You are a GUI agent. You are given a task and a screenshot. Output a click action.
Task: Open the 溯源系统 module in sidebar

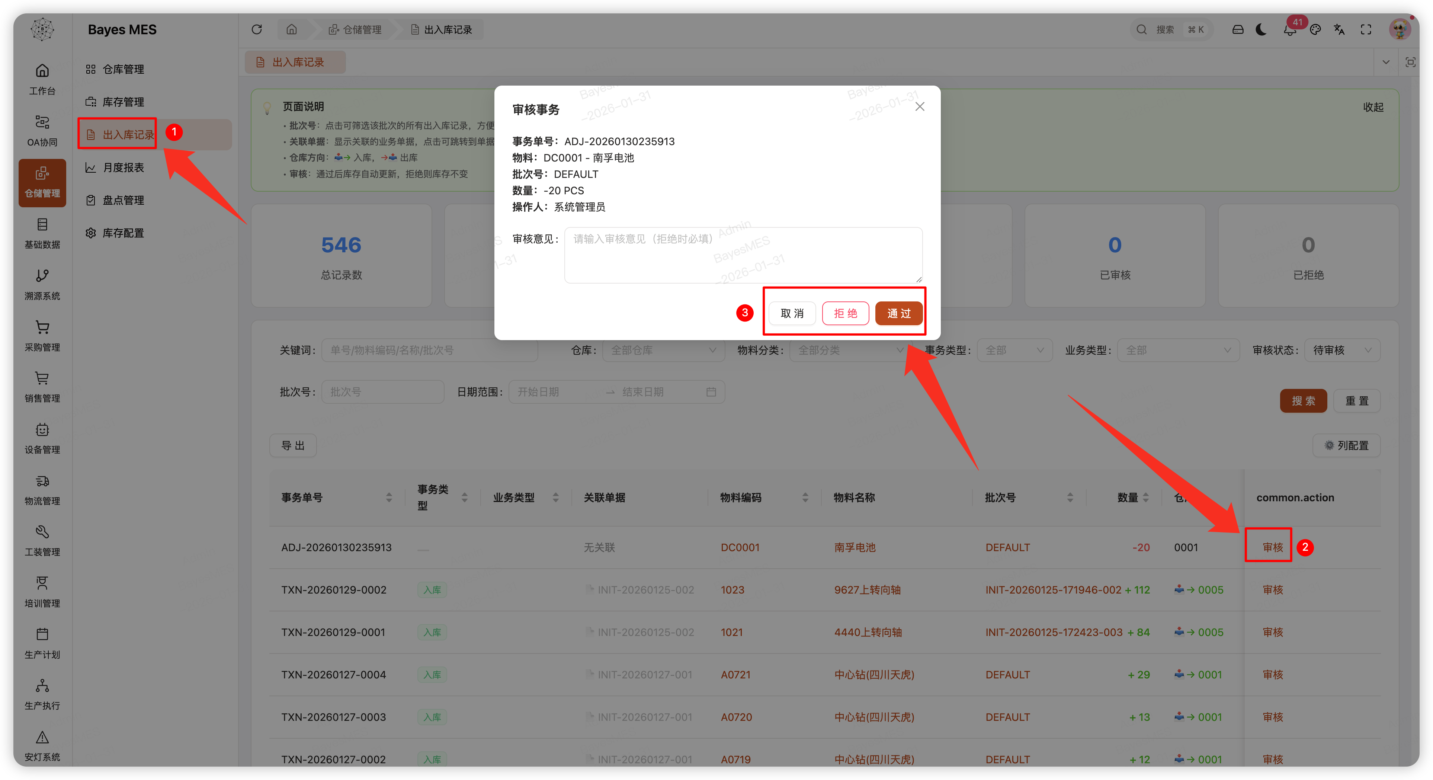42,284
